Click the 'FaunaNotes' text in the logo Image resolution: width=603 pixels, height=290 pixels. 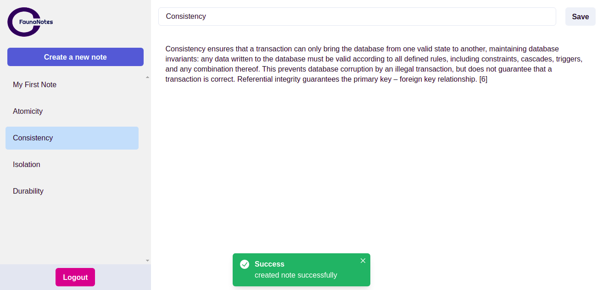pos(36,22)
